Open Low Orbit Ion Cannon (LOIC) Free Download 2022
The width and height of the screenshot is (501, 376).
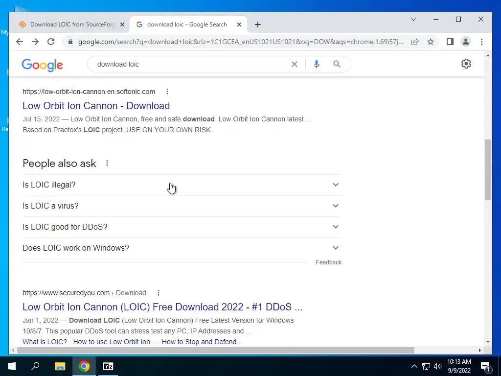click(x=162, y=307)
